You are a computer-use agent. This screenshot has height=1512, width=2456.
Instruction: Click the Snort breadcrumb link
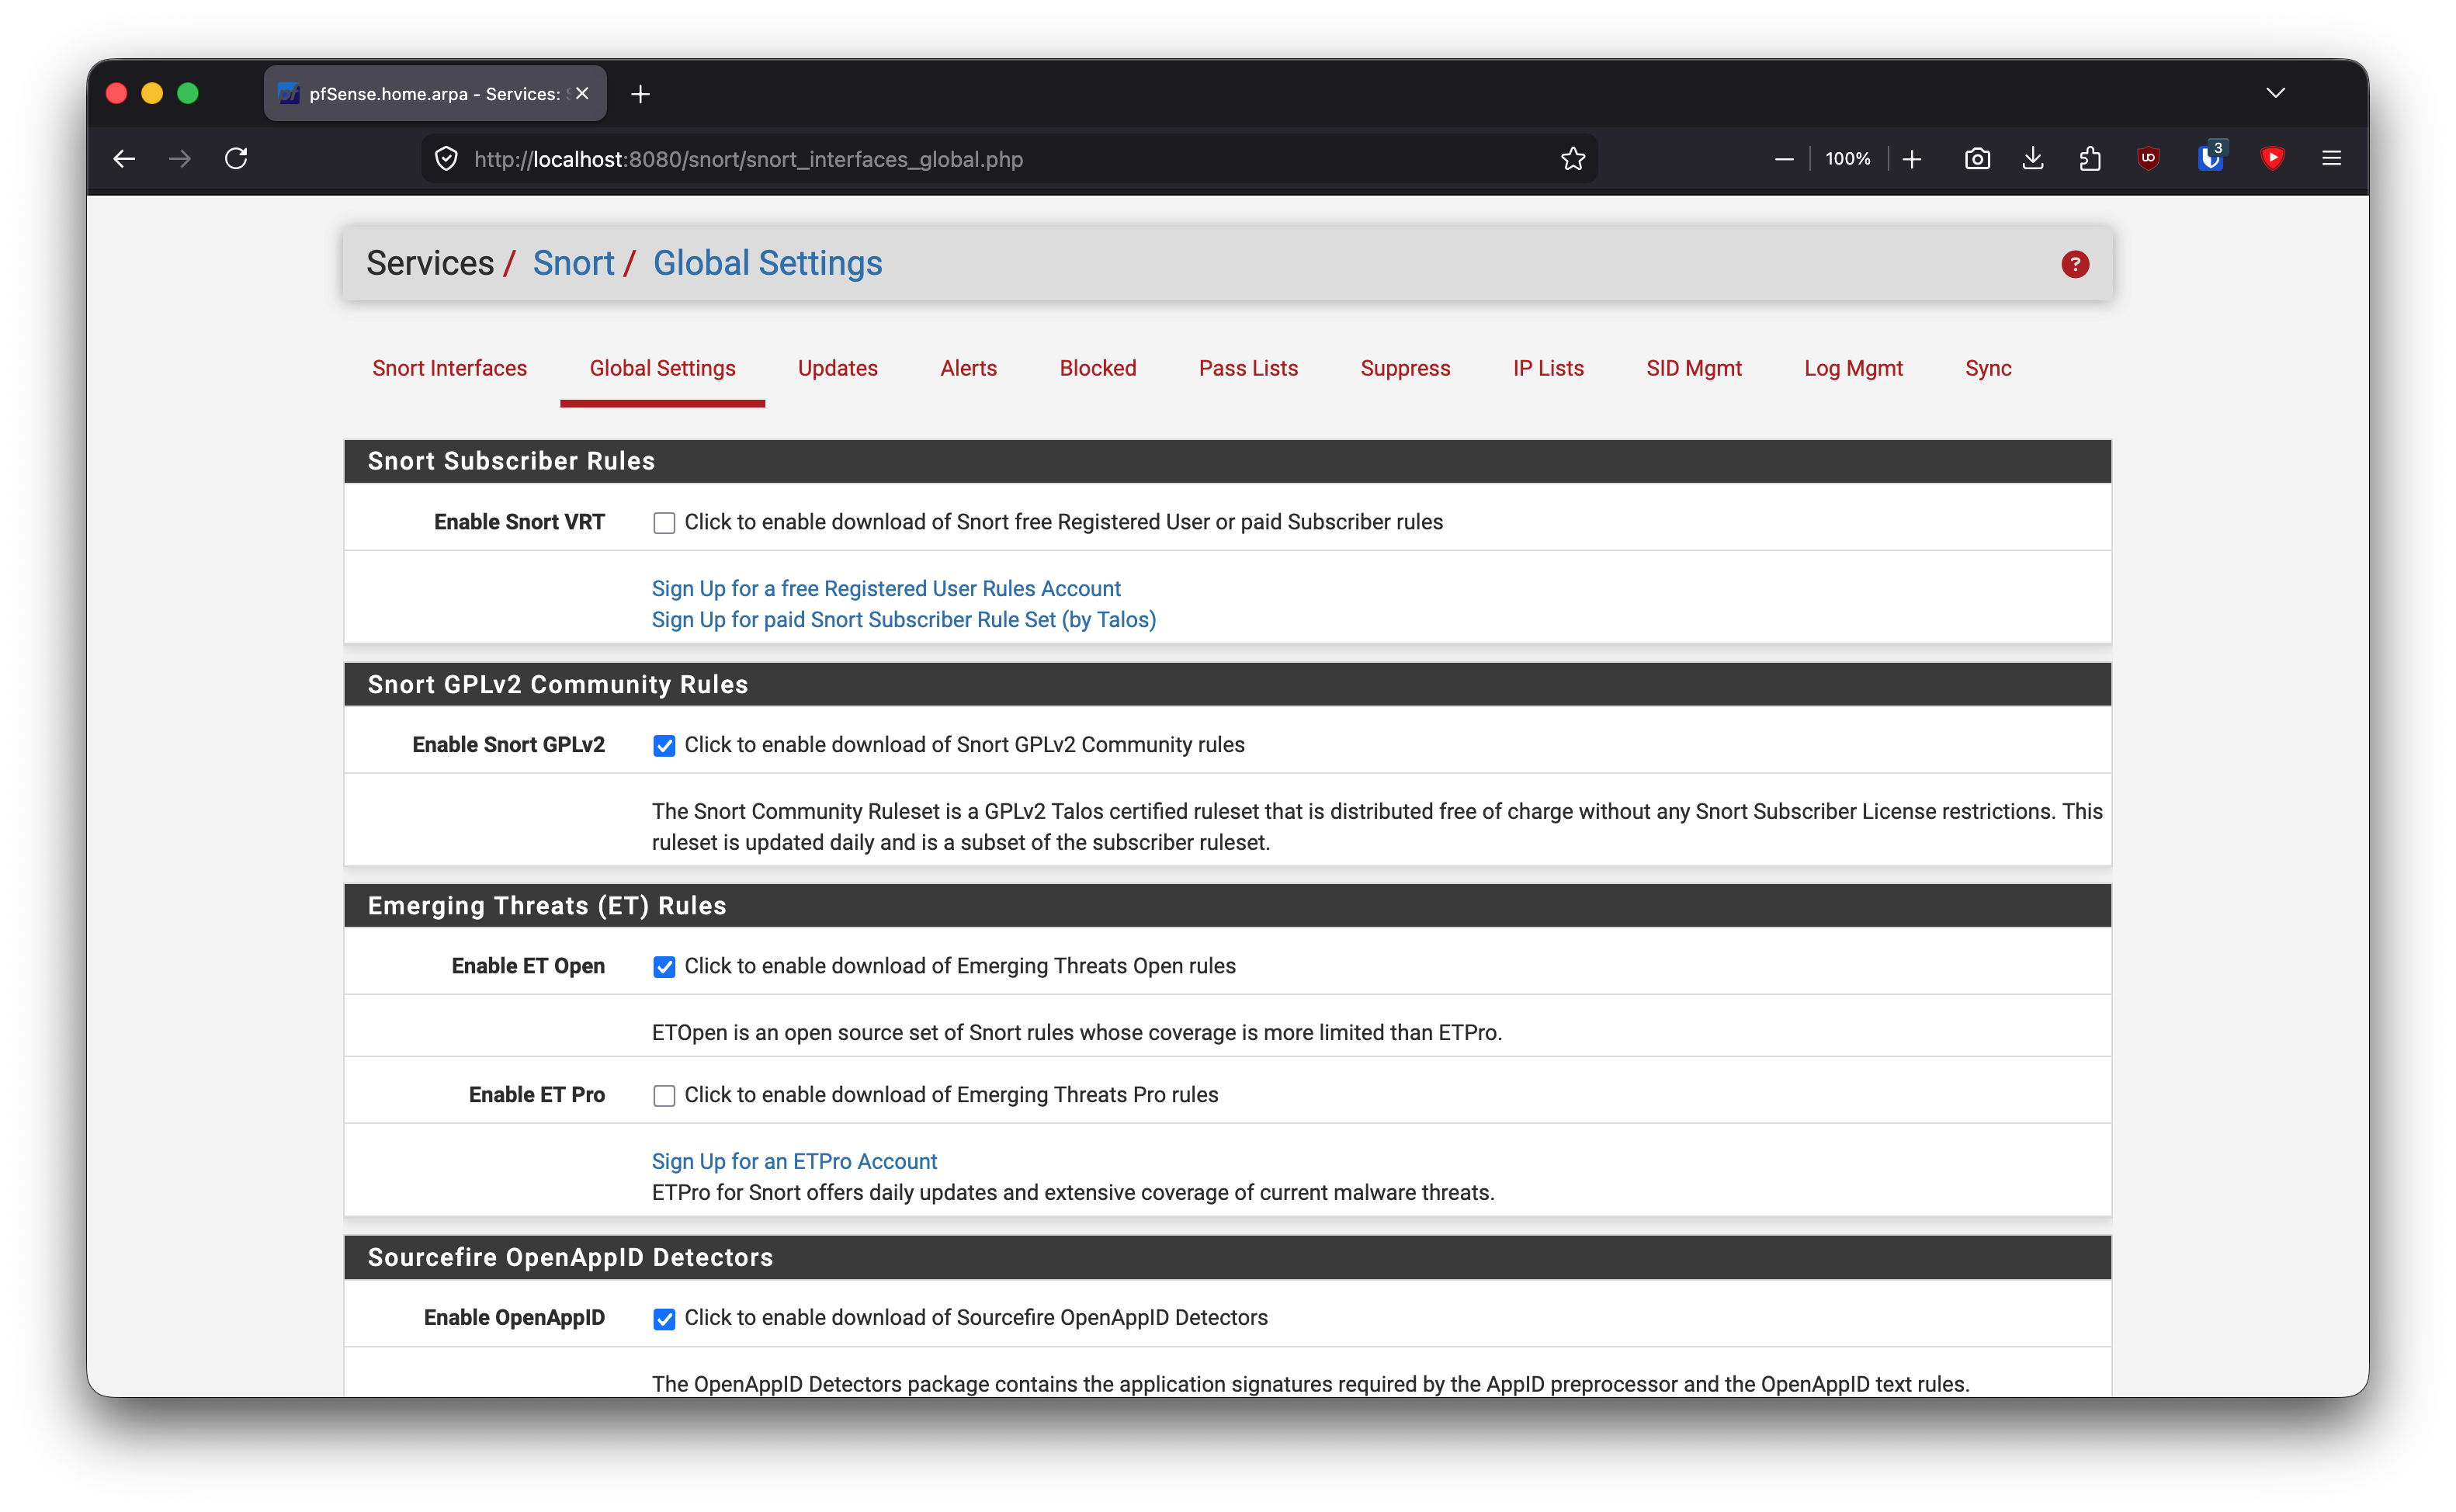pyautogui.click(x=573, y=263)
